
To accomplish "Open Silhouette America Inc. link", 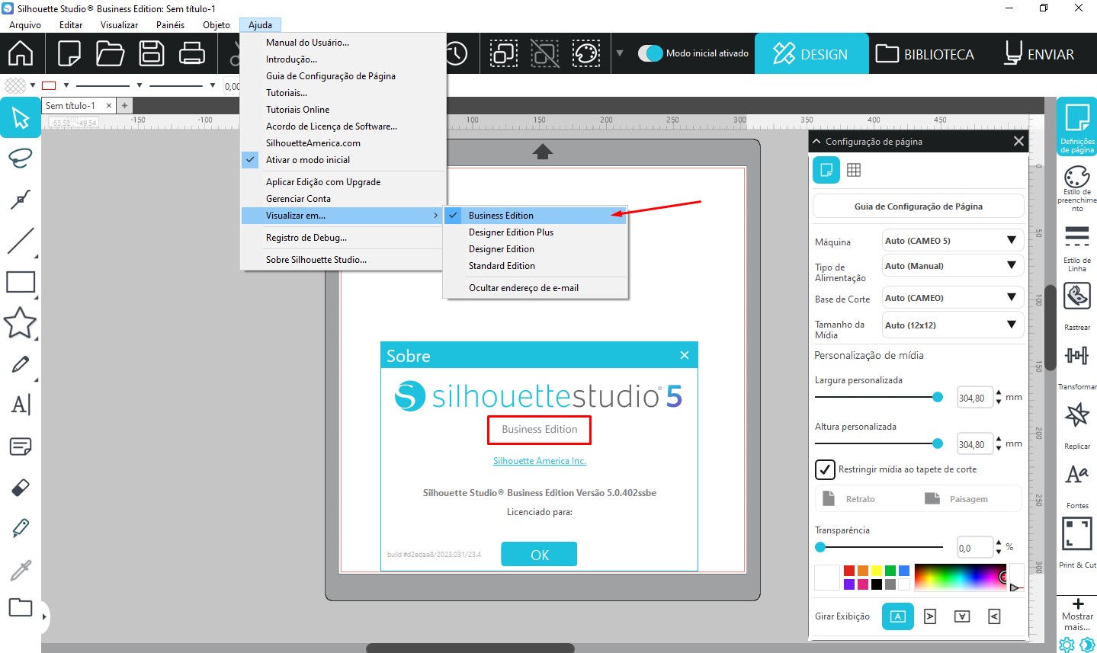I will [x=540, y=461].
